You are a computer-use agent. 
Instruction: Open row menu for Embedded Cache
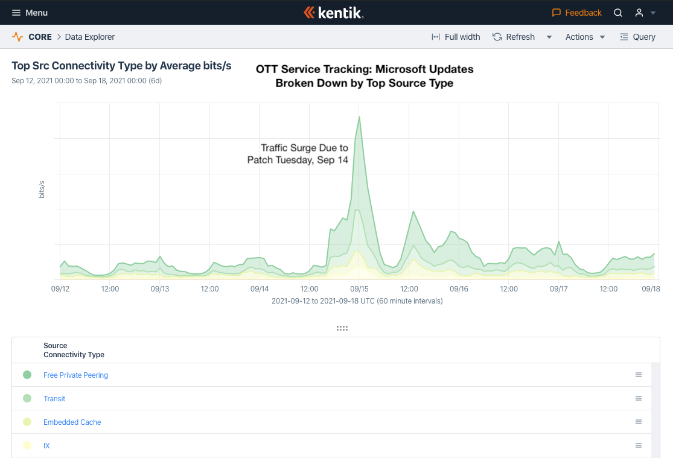(638, 422)
